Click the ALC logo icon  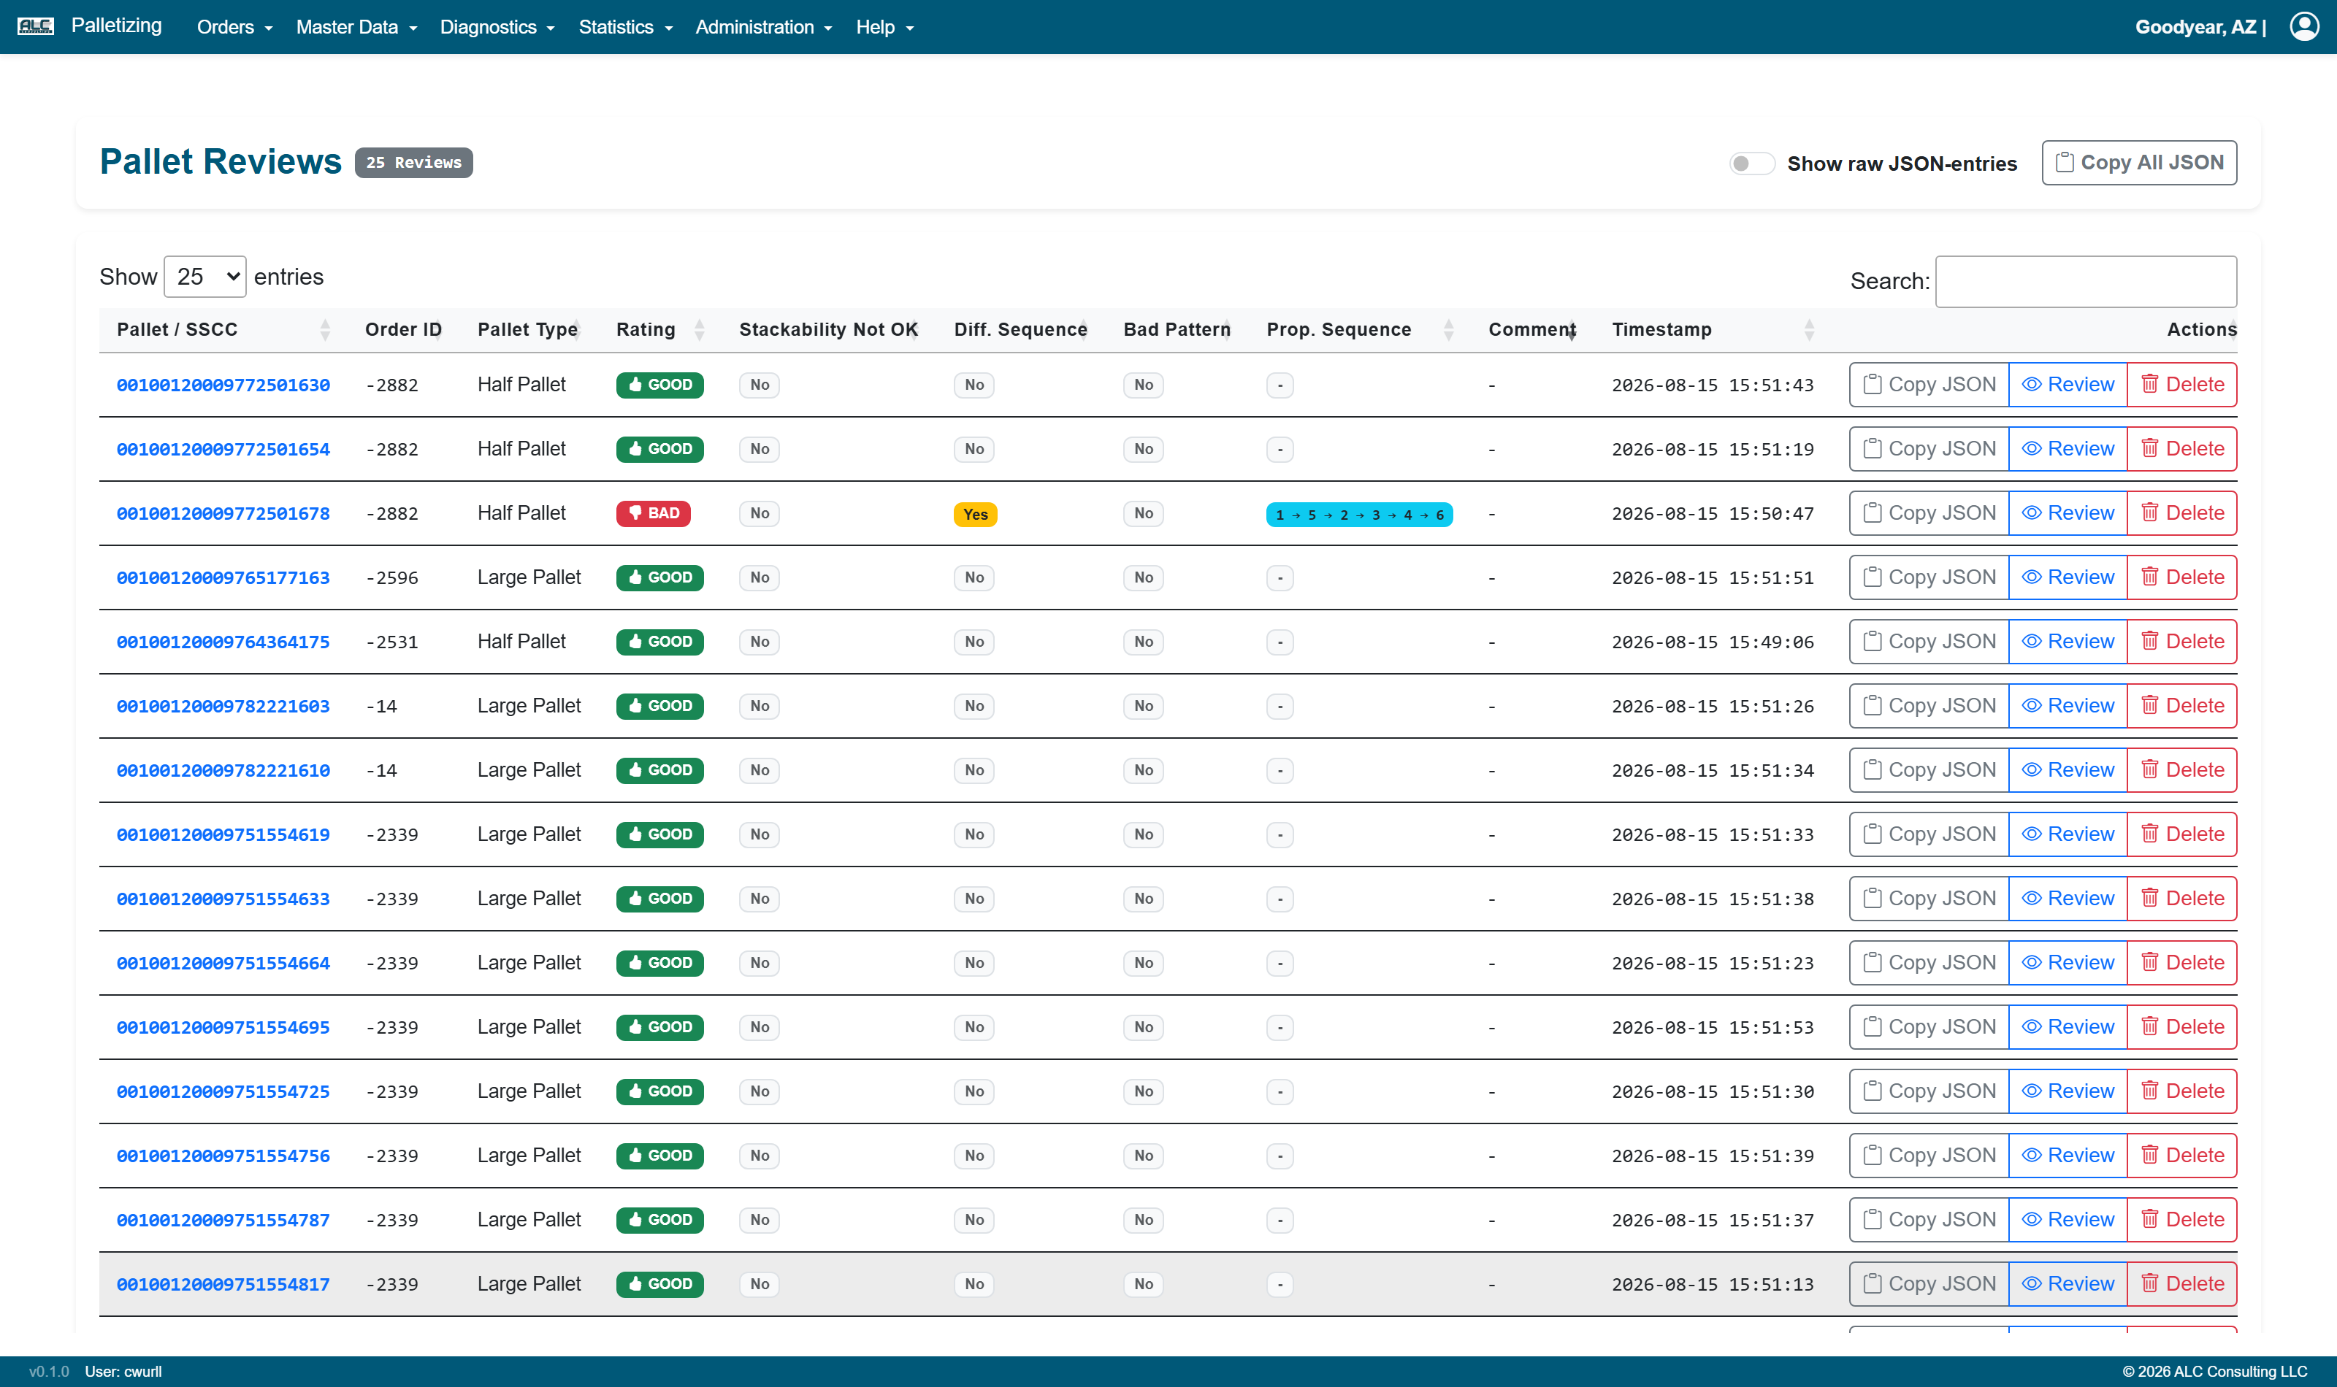tap(36, 26)
